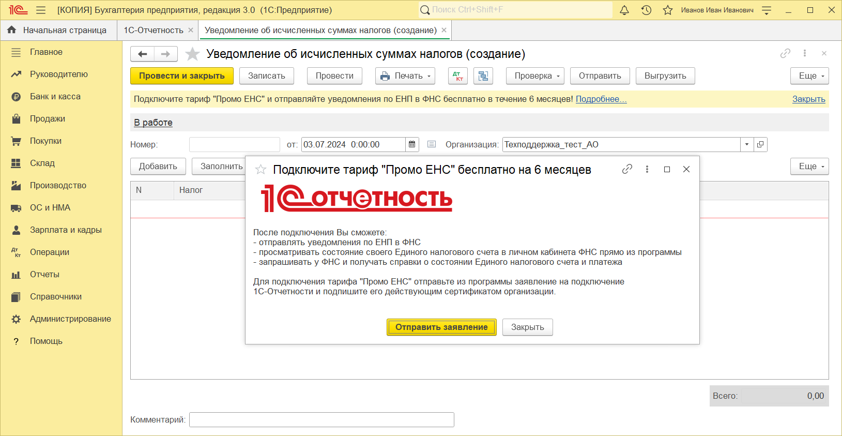Click icon next to the date calendar
This screenshot has height=436, width=842.
tap(432, 144)
